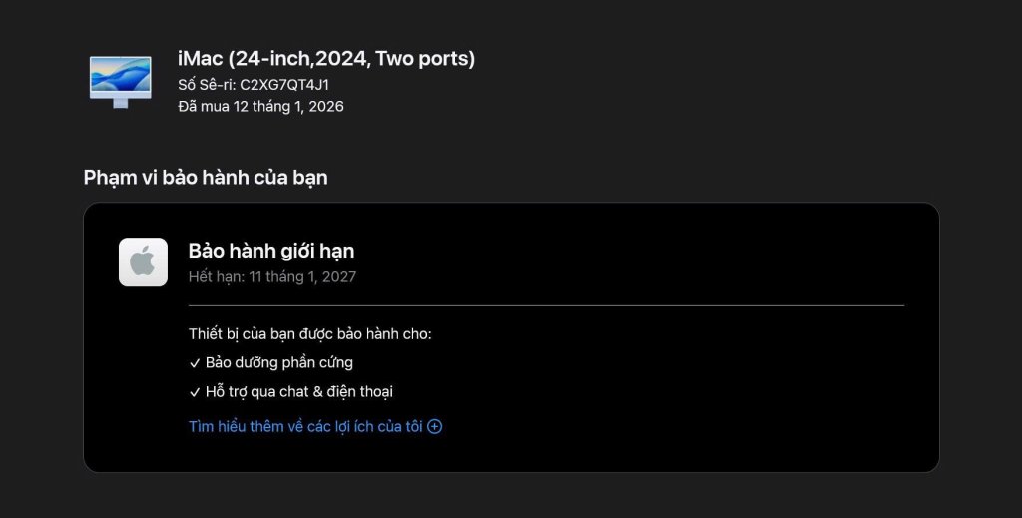This screenshot has width=1022, height=518.
Task: Click the 'Bảo dưỡng phần cứng' benefit item
Action: pyautogui.click(x=279, y=363)
